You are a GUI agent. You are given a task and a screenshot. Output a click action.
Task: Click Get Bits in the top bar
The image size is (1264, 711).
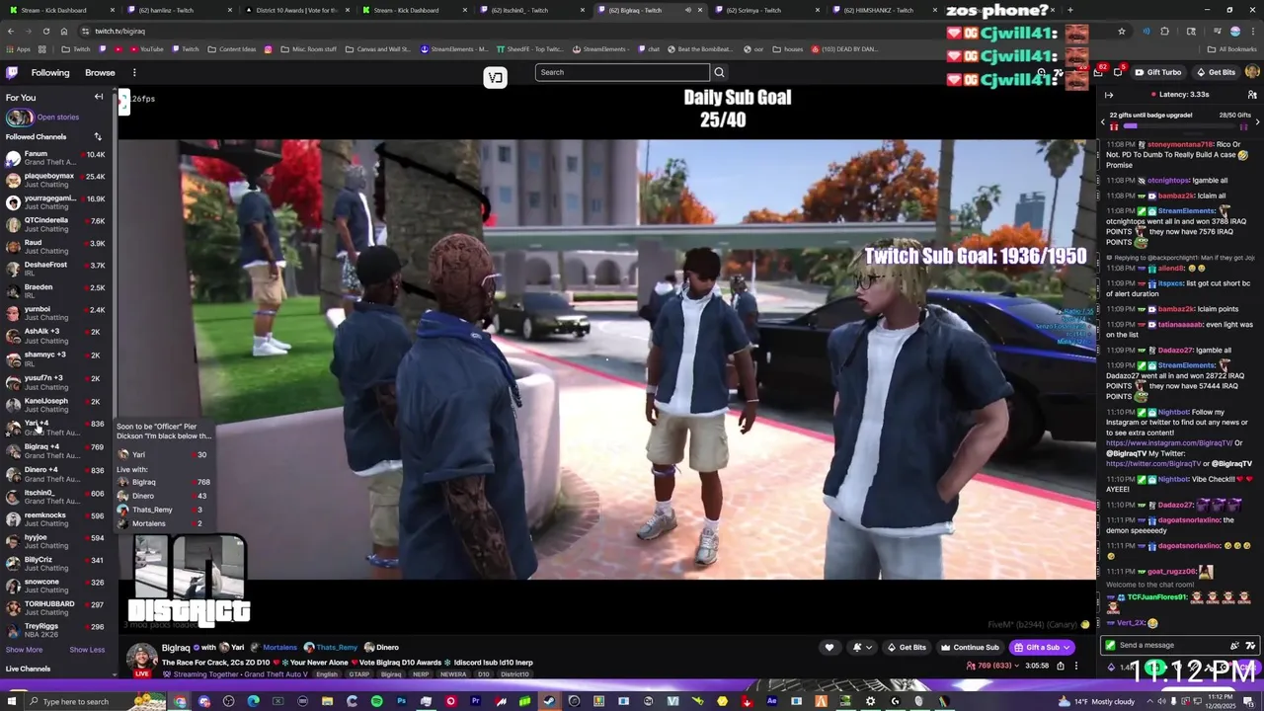coord(1216,72)
